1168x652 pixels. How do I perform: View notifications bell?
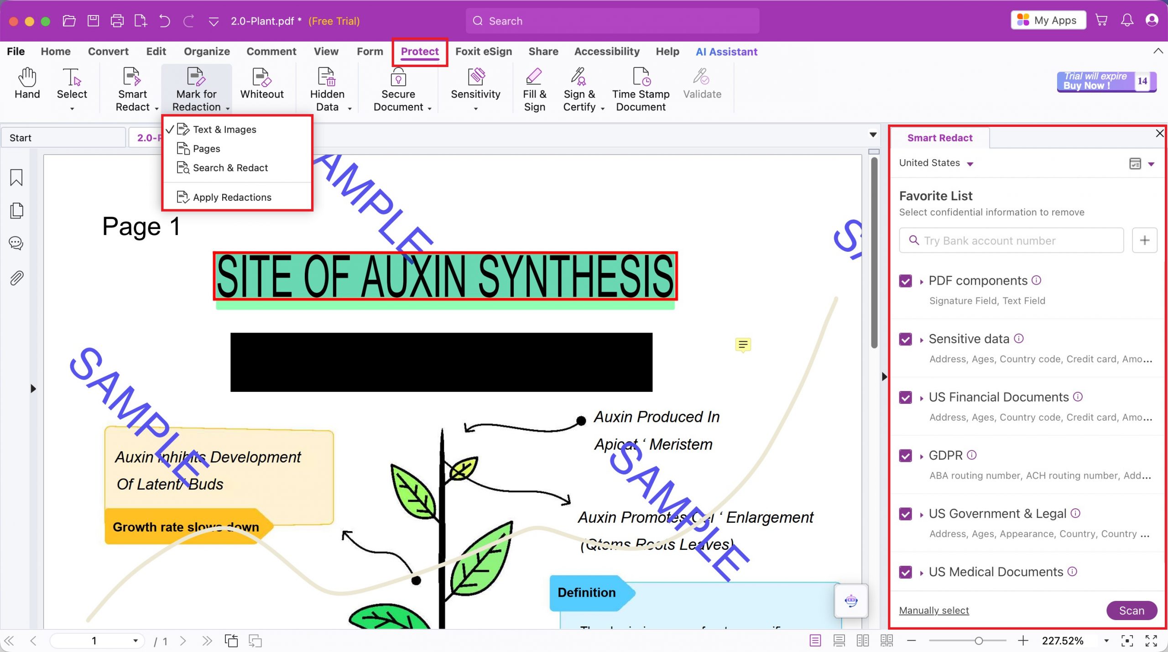point(1127,21)
